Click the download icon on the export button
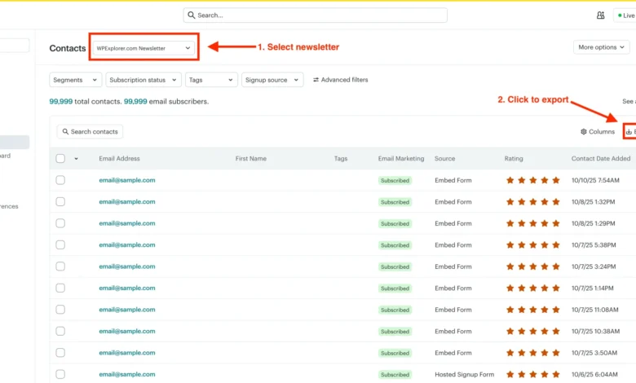The width and height of the screenshot is (636, 383). tap(629, 131)
